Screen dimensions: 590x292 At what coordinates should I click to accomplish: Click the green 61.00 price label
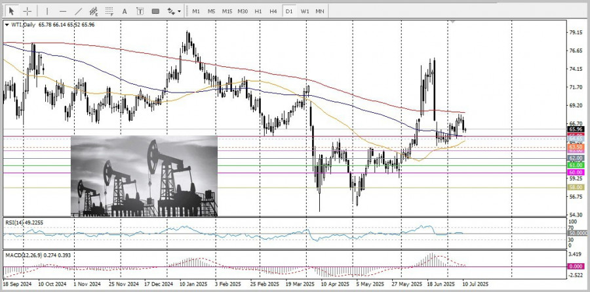576,165
